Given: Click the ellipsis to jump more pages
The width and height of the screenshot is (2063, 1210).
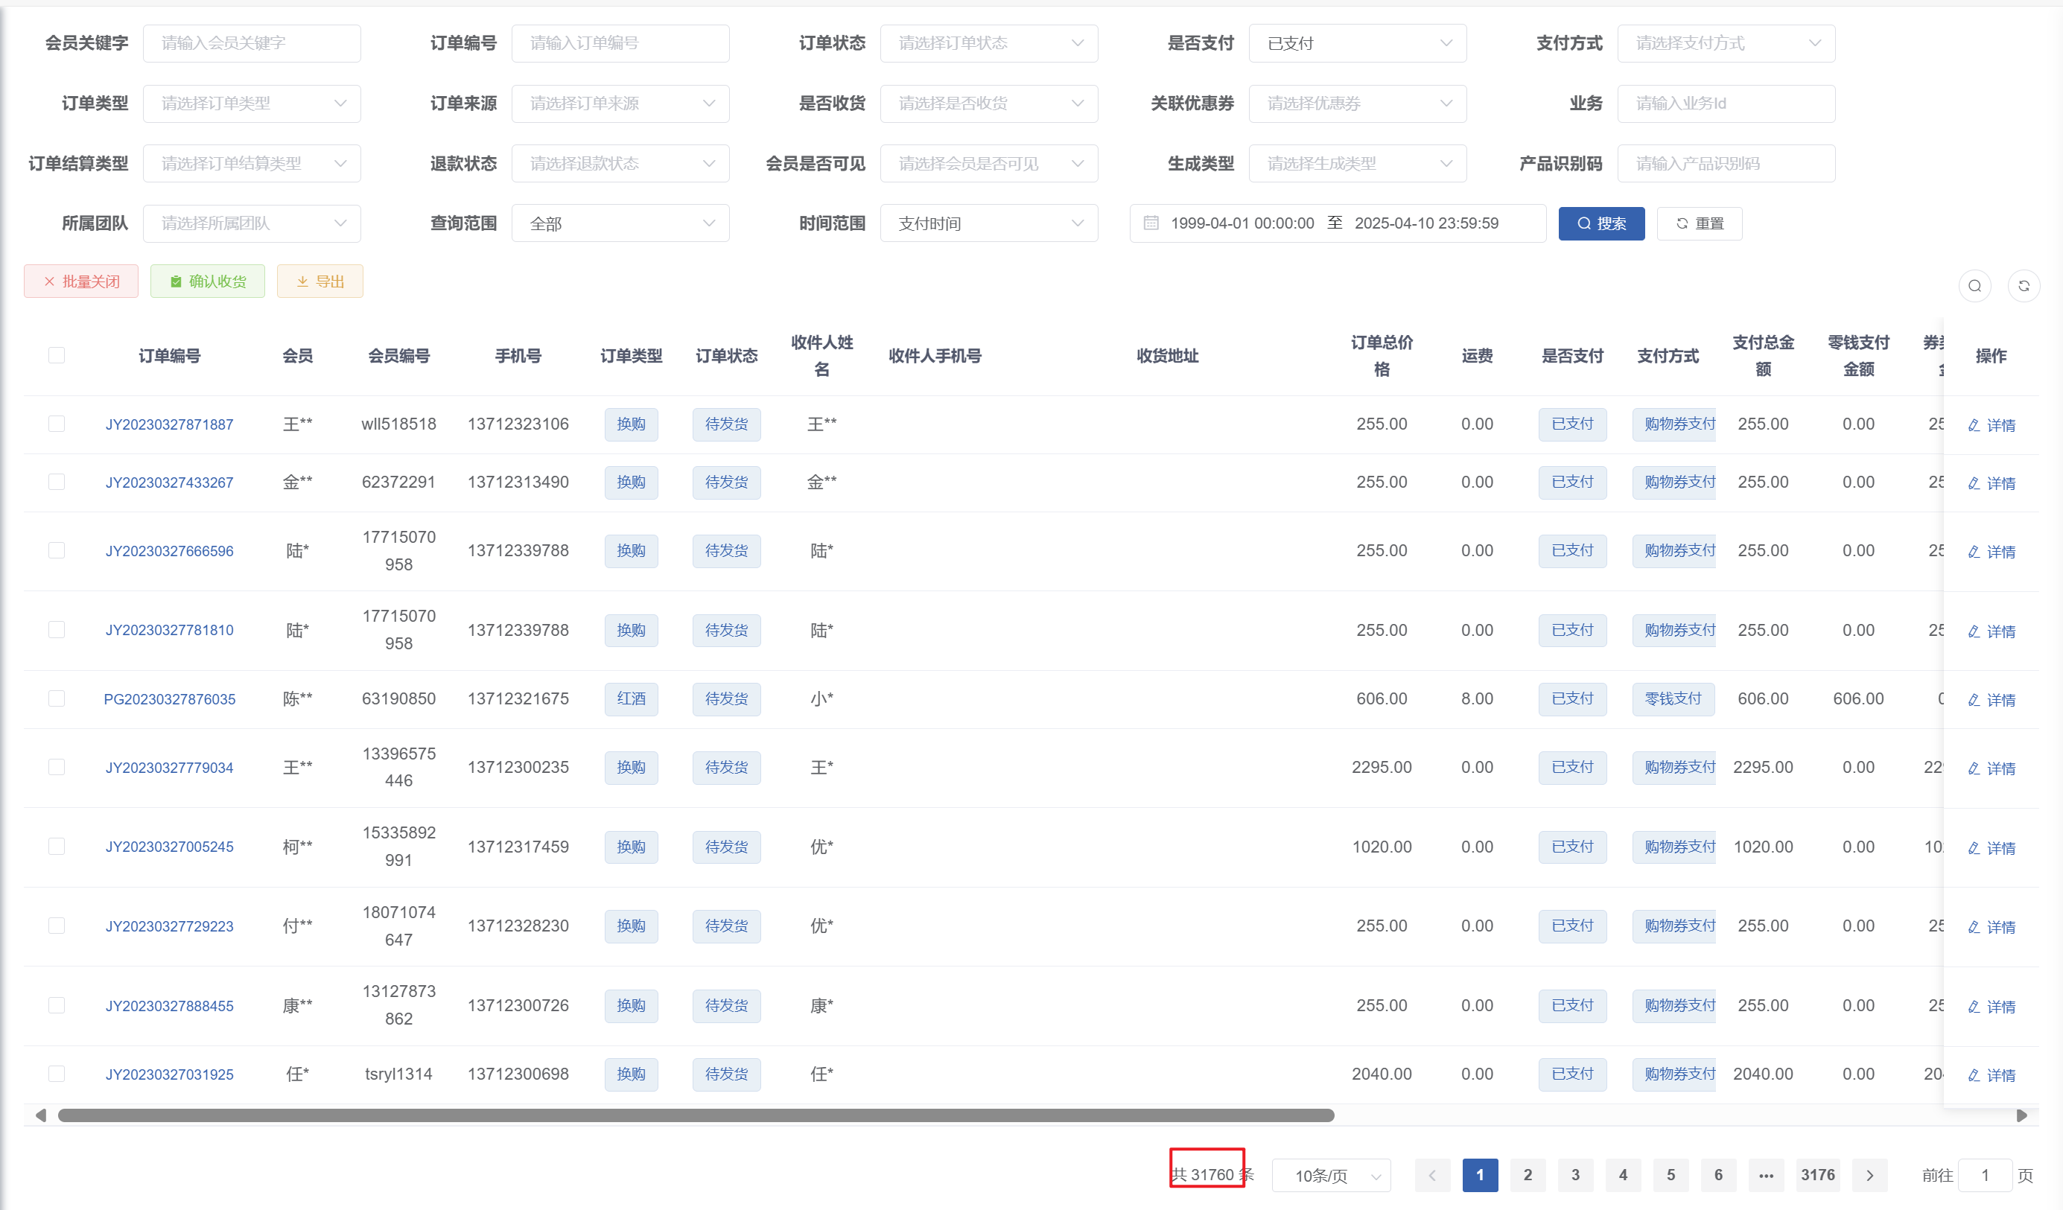Looking at the screenshot, I should tap(1766, 1175).
